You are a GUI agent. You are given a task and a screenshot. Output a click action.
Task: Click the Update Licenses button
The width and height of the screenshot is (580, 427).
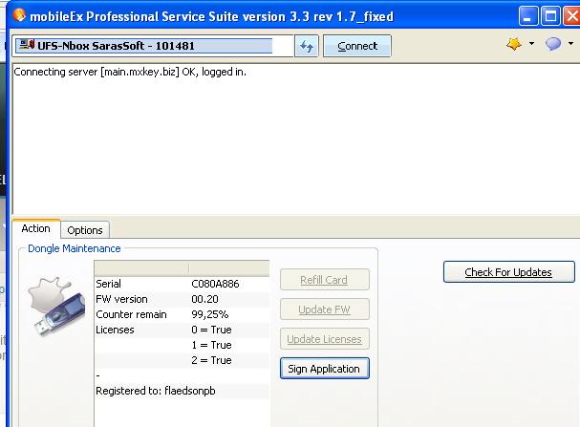324,339
